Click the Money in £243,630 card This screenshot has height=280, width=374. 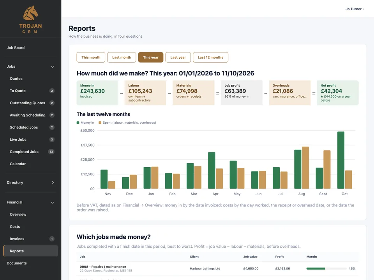97,93
